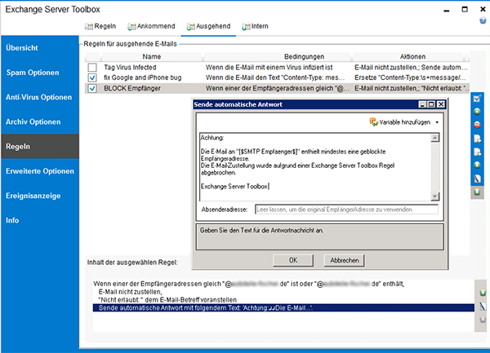490x353 pixels.
Task: Uncheck the fix Google and iPhone bug rule
Action: pyautogui.click(x=92, y=77)
